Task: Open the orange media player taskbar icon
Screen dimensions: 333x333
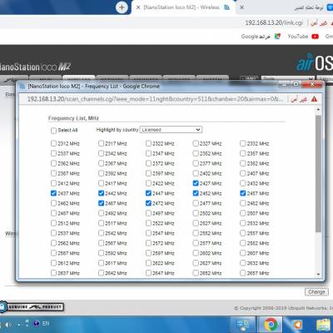Action: pos(297,324)
